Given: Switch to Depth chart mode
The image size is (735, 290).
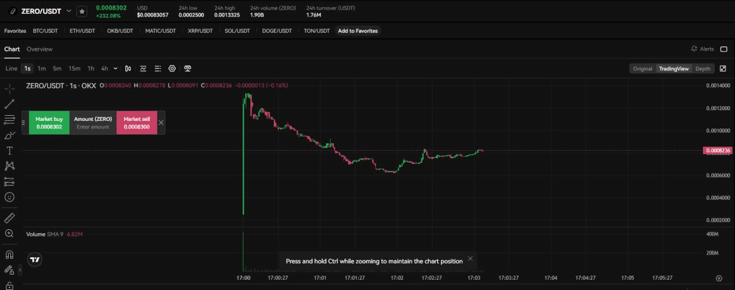Looking at the screenshot, I should 703,68.
